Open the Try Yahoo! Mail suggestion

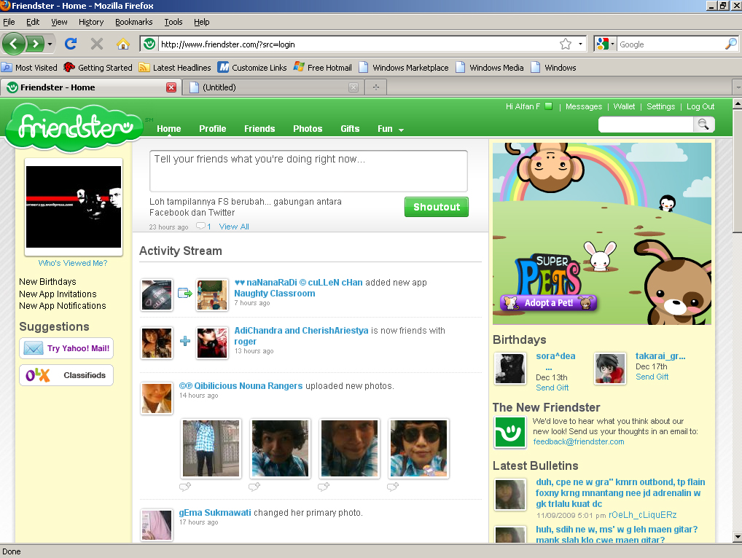click(x=66, y=348)
